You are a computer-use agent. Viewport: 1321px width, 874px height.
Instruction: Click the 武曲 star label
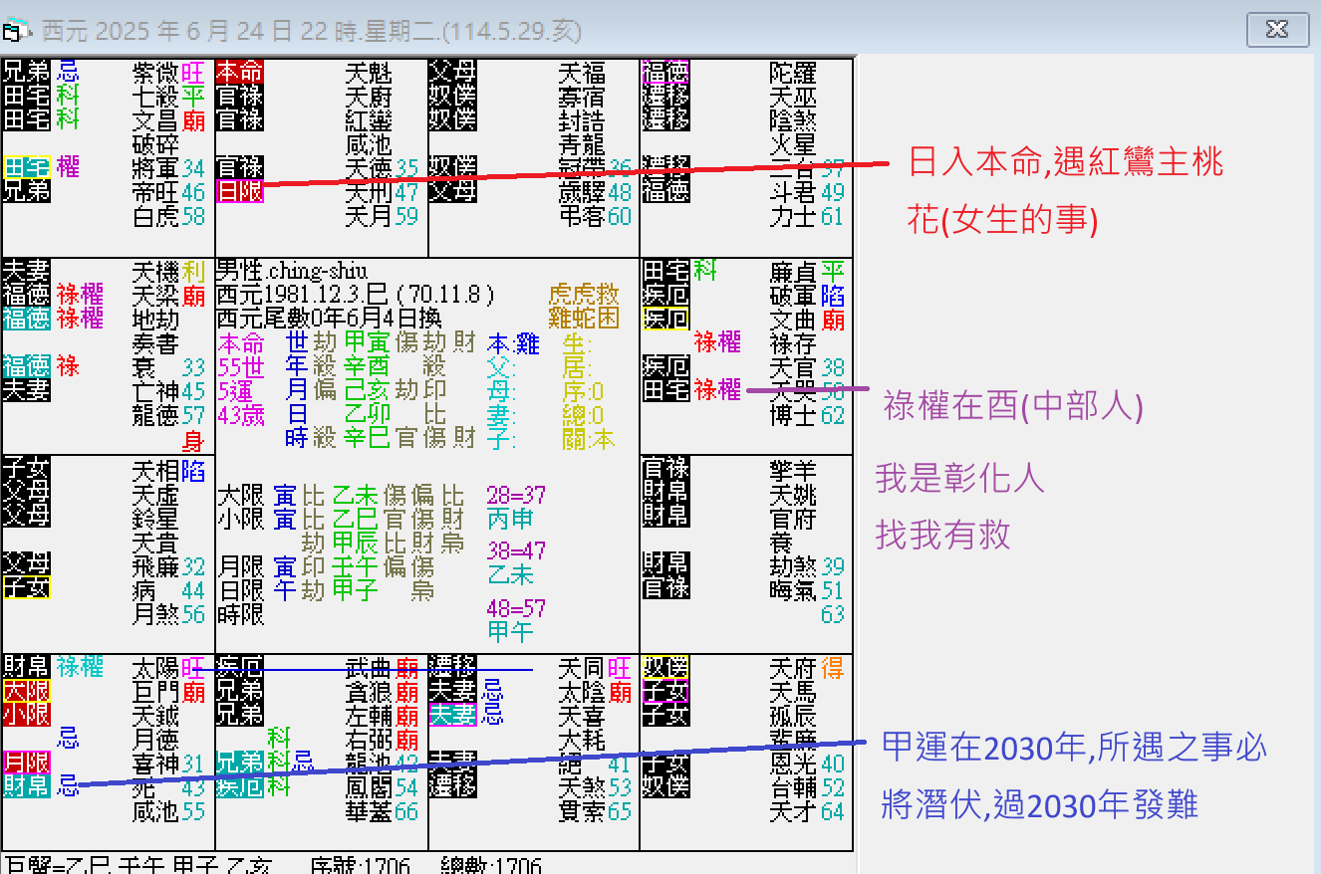pos(369,667)
